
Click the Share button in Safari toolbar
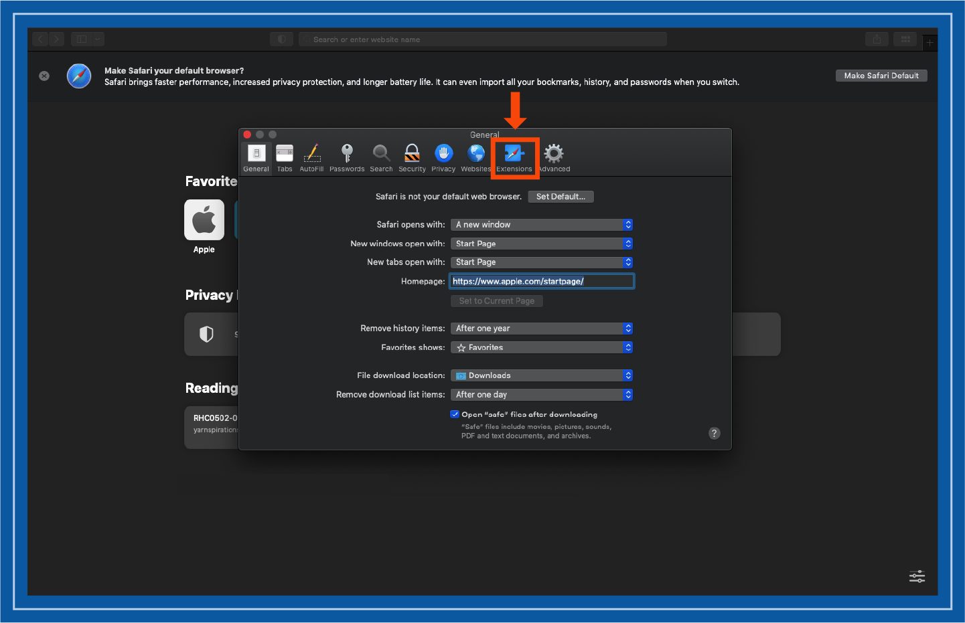(x=877, y=39)
